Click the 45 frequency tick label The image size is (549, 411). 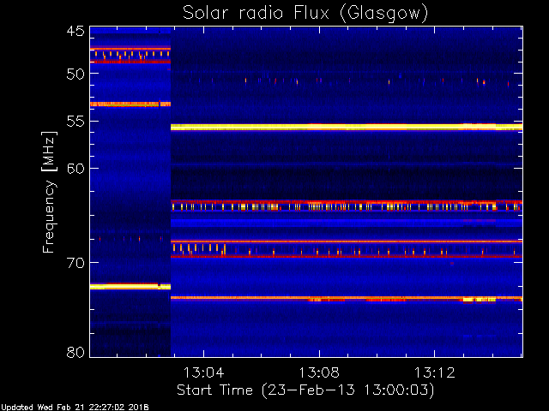point(75,32)
